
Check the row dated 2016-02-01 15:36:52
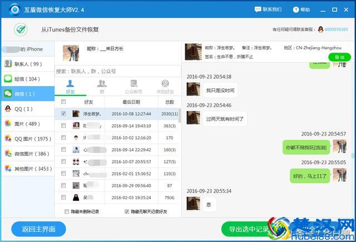click(63, 174)
